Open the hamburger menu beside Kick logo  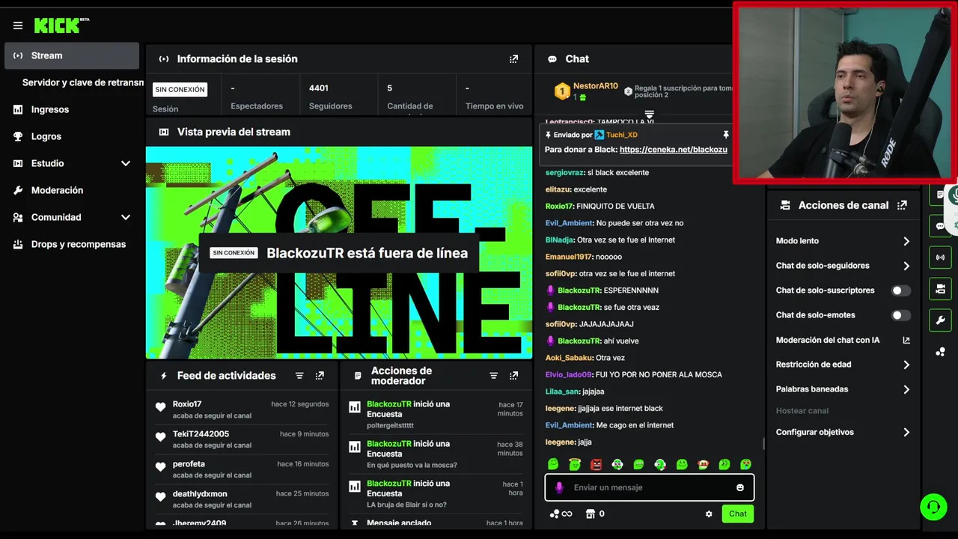[x=18, y=25]
